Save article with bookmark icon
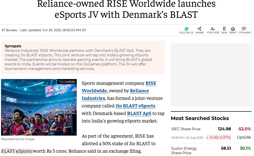Image resolution: width=254 pixels, height=156 pixels. (224, 29)
